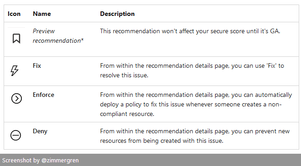The width and height of the screenshot is (301, 166).
Task: Click the bold Deny name label
Action: pos(40,131)
